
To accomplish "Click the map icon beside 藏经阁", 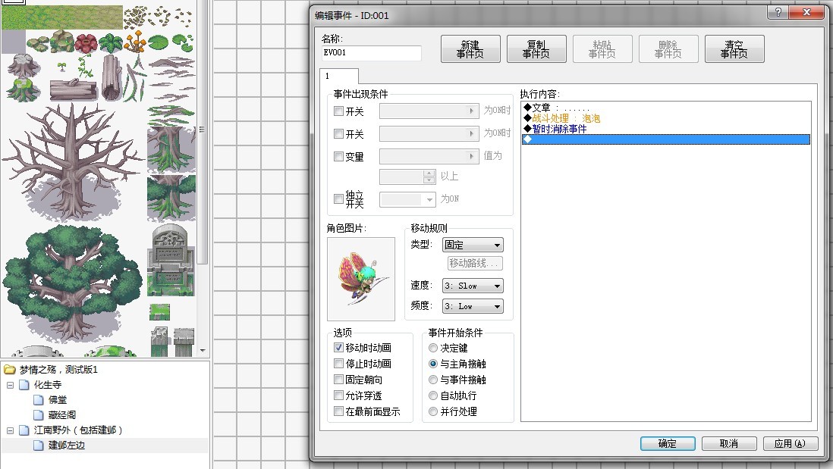I will [39, 414].
